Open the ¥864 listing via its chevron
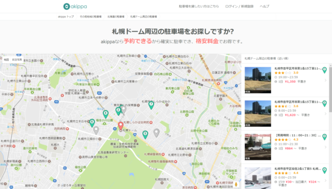This screenshot has height=189, width=332. (x=326, y=147)
